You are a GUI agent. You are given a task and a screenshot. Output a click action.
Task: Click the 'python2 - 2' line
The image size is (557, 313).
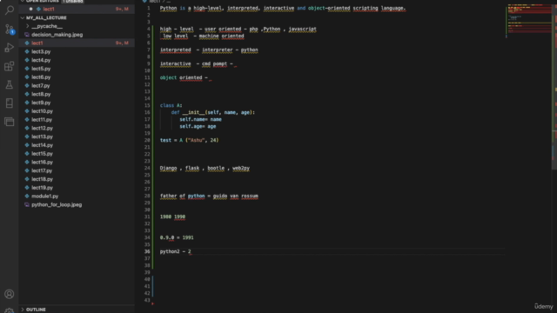tap(176, 251)
